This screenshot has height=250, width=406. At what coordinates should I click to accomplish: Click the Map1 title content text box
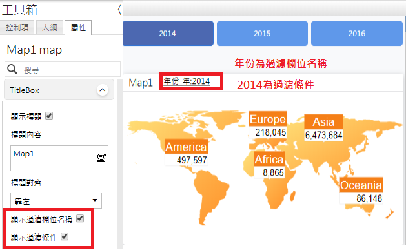(52, 158)
